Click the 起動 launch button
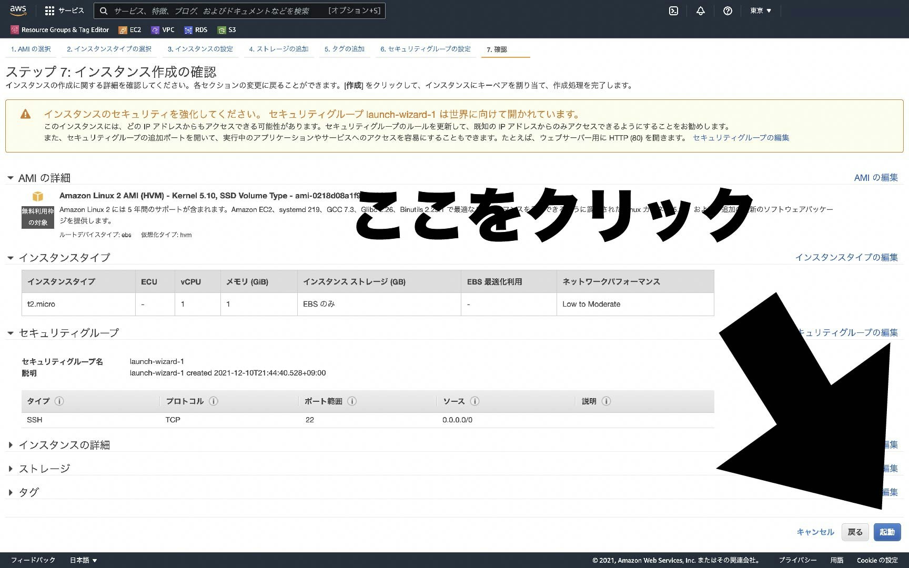Screen dimensions: 909x568 887,532
